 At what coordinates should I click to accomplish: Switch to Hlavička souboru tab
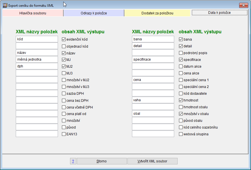33,13
